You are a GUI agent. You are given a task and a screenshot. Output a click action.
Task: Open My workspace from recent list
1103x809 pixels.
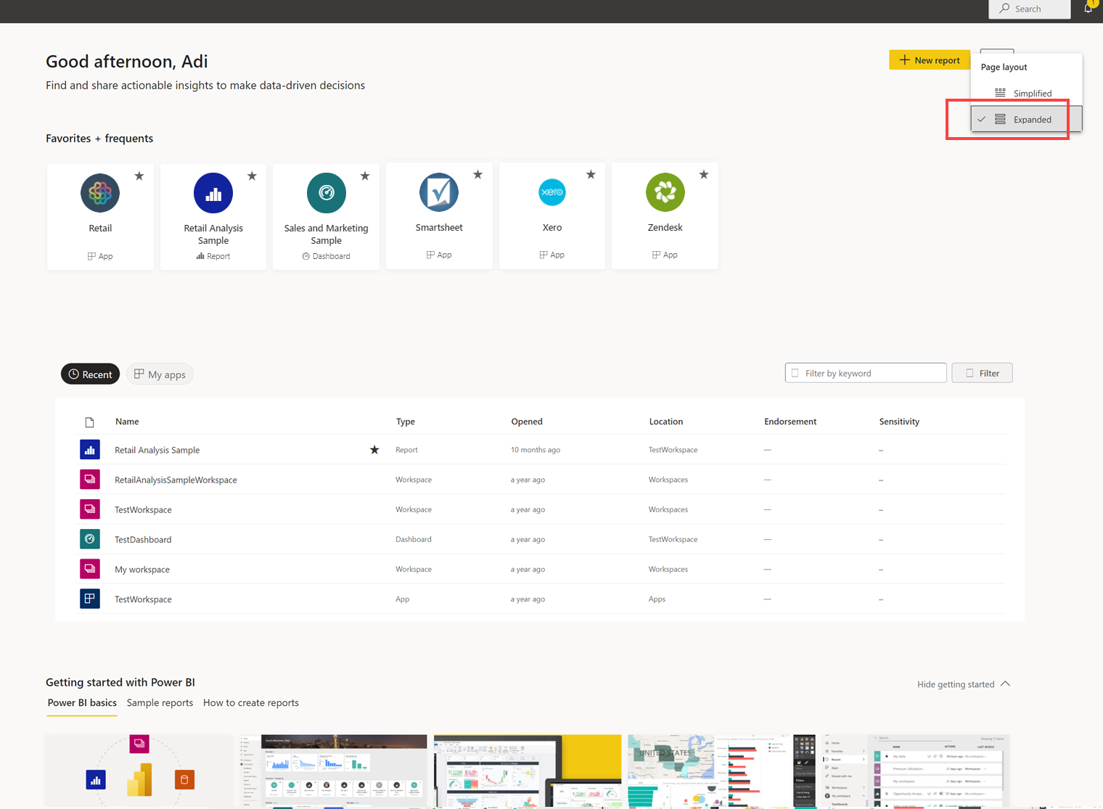coord(142,569)
